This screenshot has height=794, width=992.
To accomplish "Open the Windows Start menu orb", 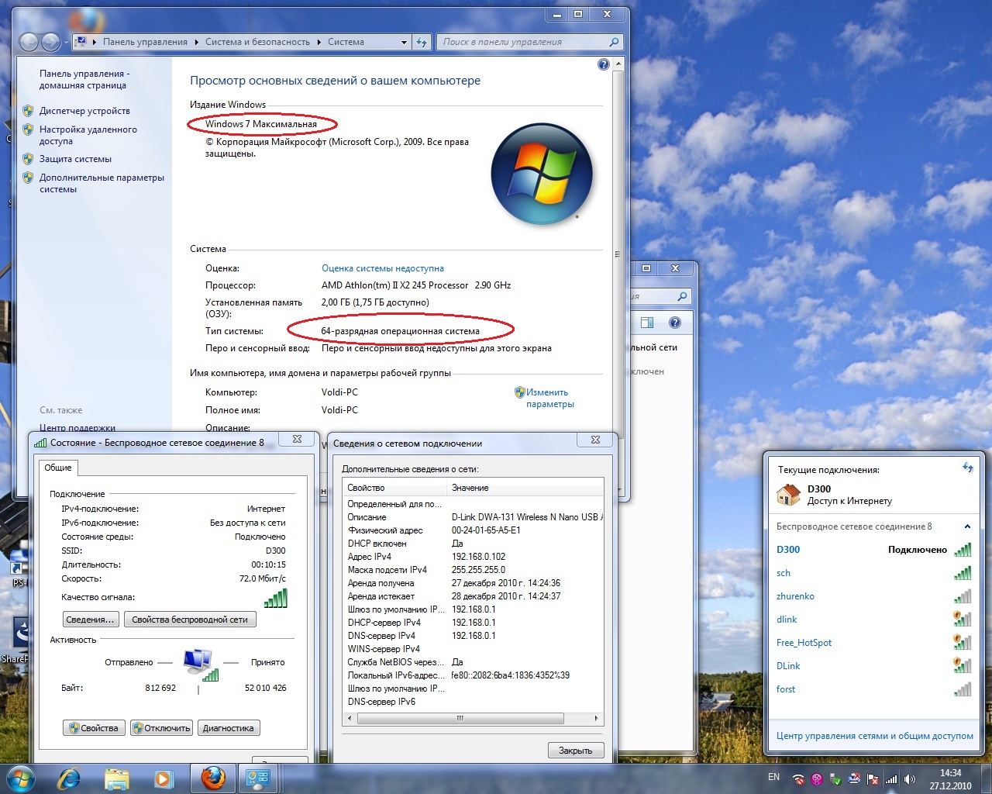I will (20, 778).
